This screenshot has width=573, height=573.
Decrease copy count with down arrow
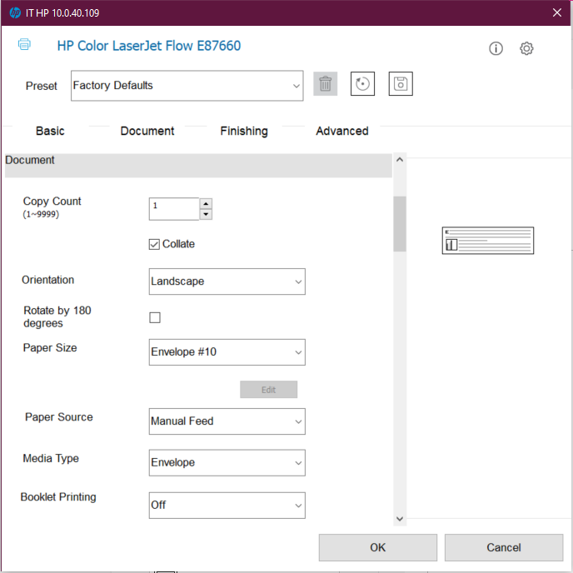tap(206, 214)
